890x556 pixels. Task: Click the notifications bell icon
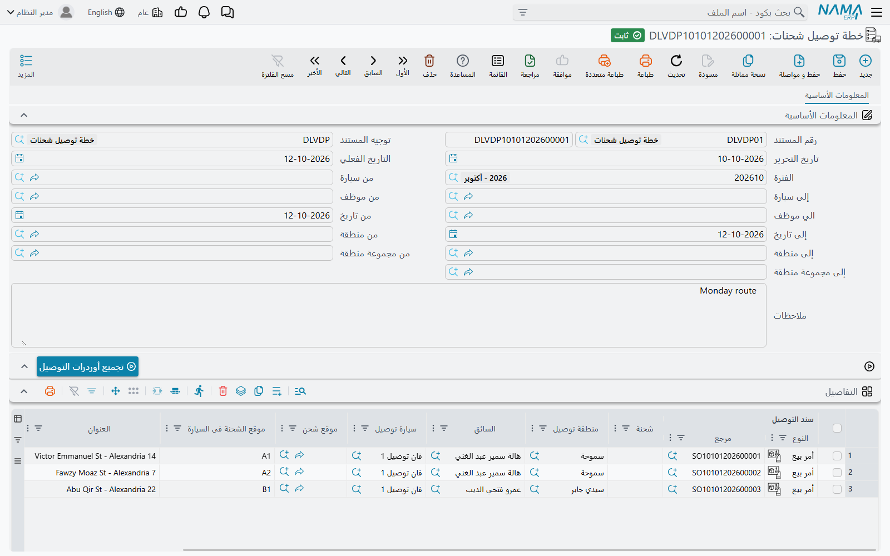[x=204, y=12]
